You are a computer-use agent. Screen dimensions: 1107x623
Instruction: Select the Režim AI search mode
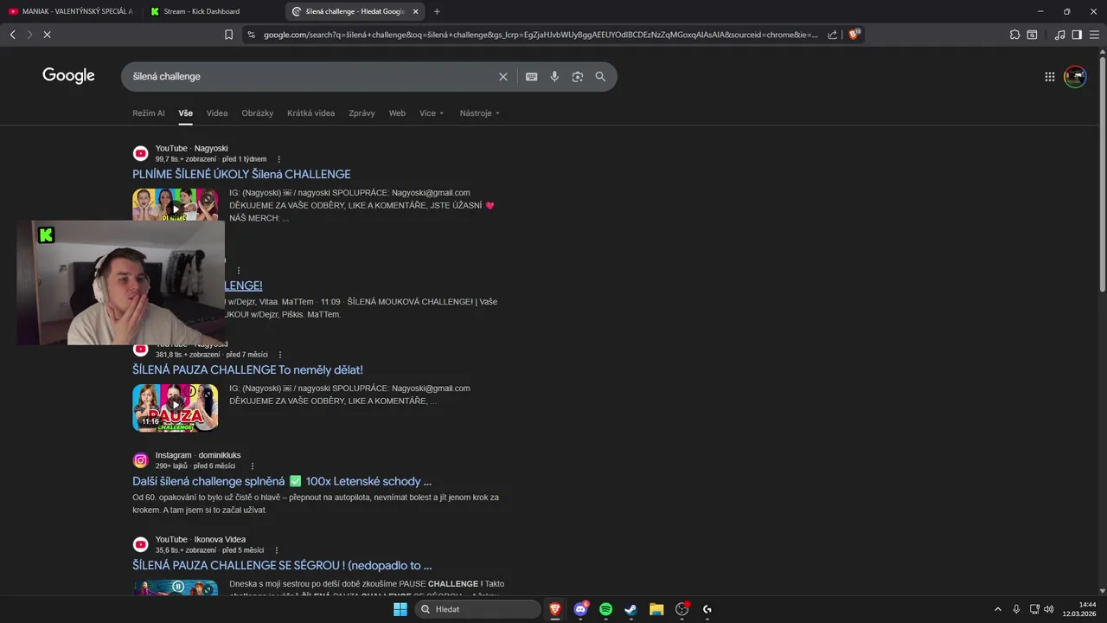click(149, 113)
